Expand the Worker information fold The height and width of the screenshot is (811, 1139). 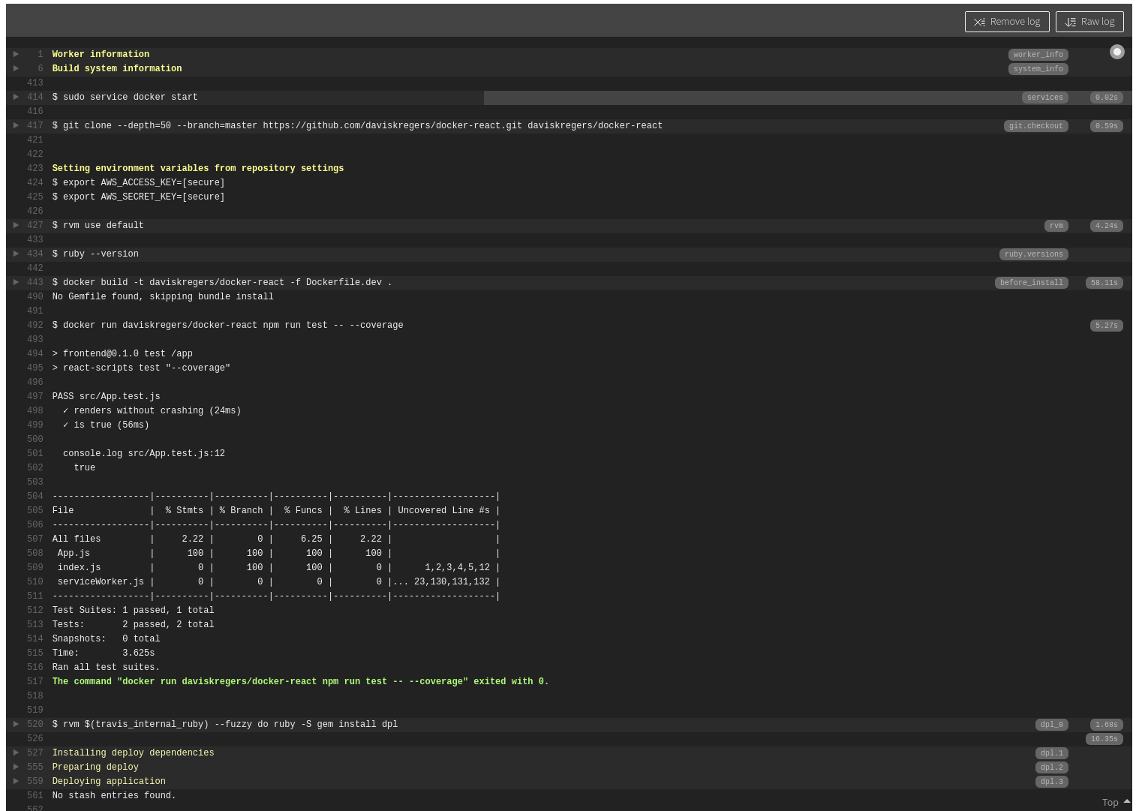coord(16,54)
